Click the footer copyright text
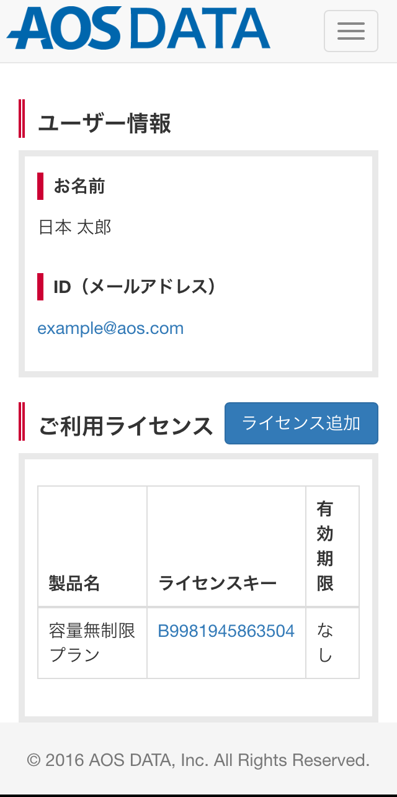Image resolution: width=397 pixels, height=797 pixels. click(198, 760)
